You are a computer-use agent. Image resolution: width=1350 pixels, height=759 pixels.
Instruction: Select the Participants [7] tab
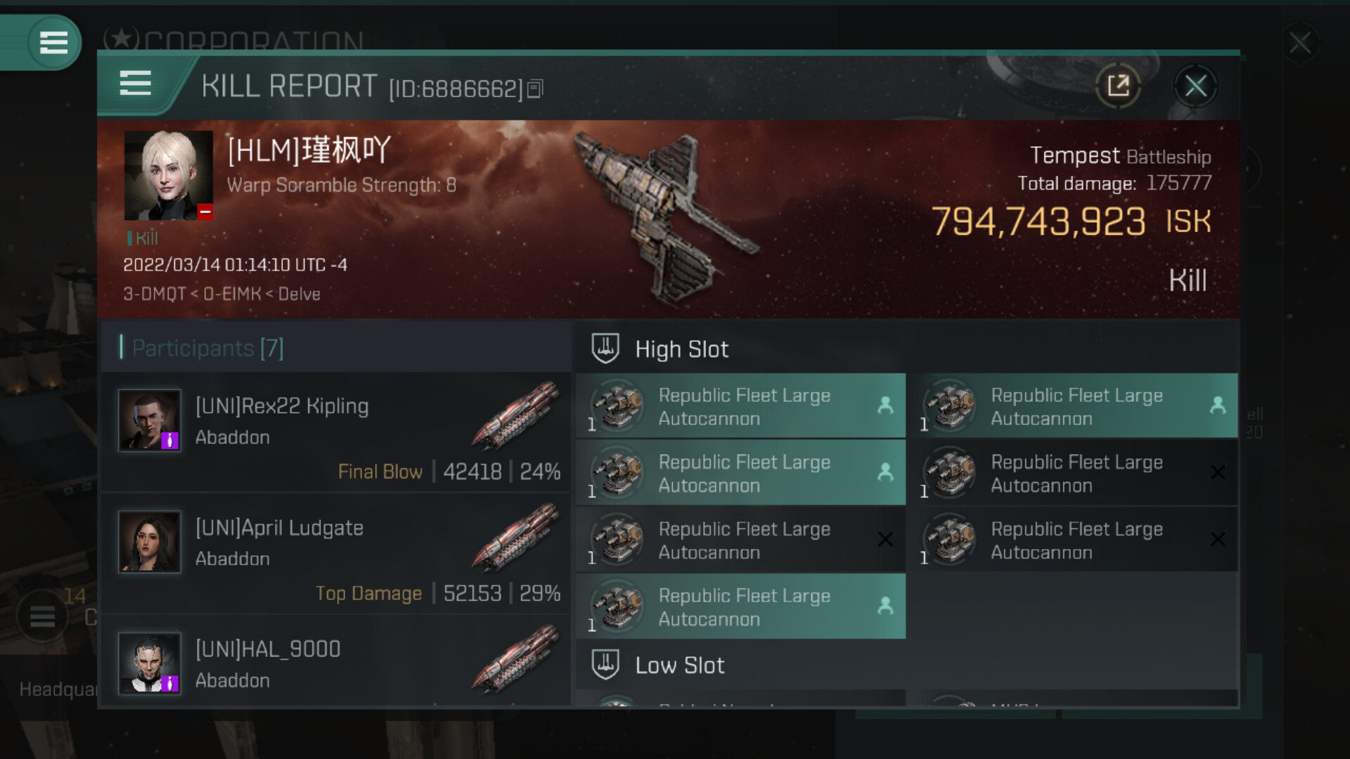(x=208, y=348)
